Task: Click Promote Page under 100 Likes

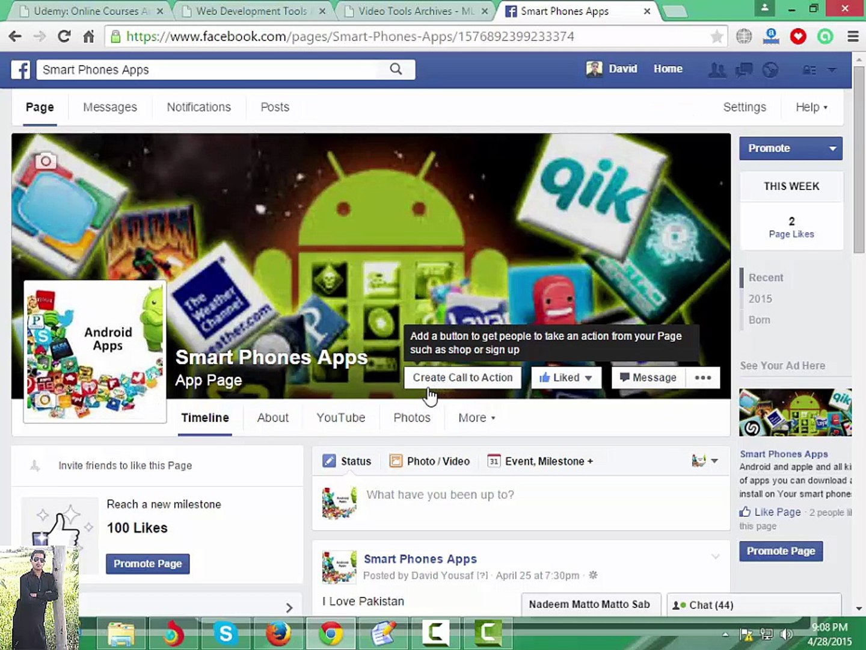Action: pos(148,564)
